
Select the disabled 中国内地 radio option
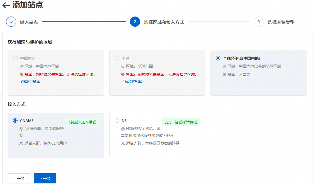[15, 58]
